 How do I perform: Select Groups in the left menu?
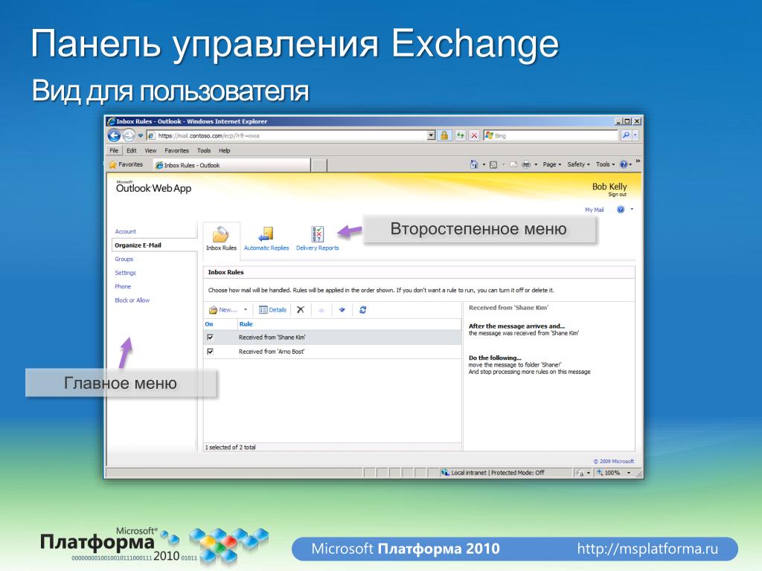(x=124, y=259)
